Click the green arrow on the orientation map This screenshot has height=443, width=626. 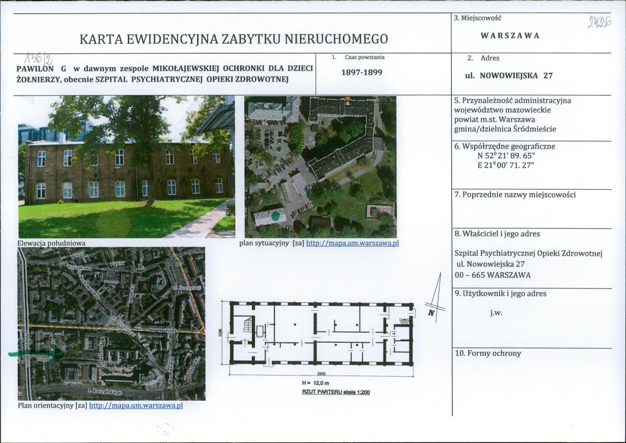37,354
